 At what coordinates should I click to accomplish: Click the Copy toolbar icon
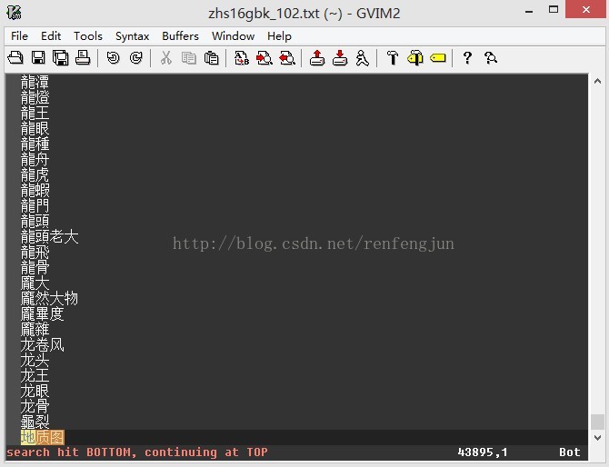point(189,58)
